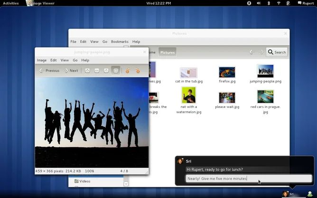
Task: Rotate image clockwise
Action: [x=137, y=71]
